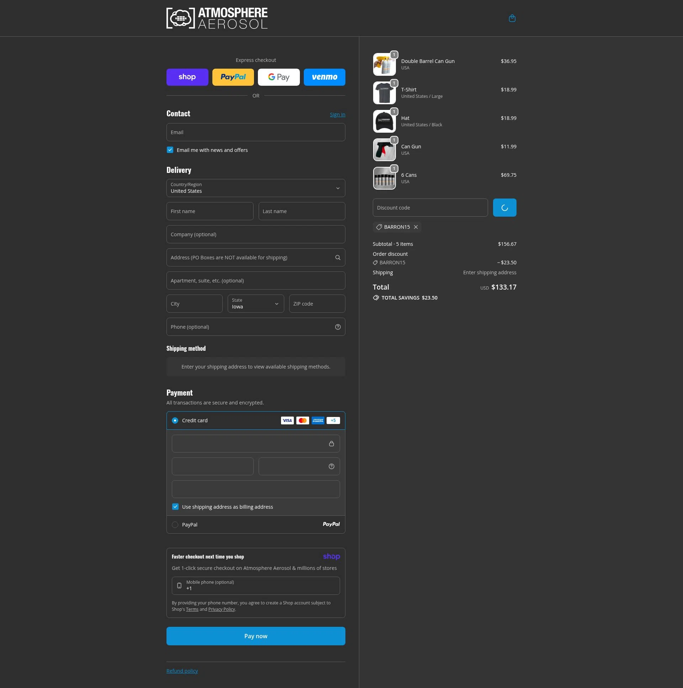
Task: Click the search icon in the address field
Action: (337, 257)
